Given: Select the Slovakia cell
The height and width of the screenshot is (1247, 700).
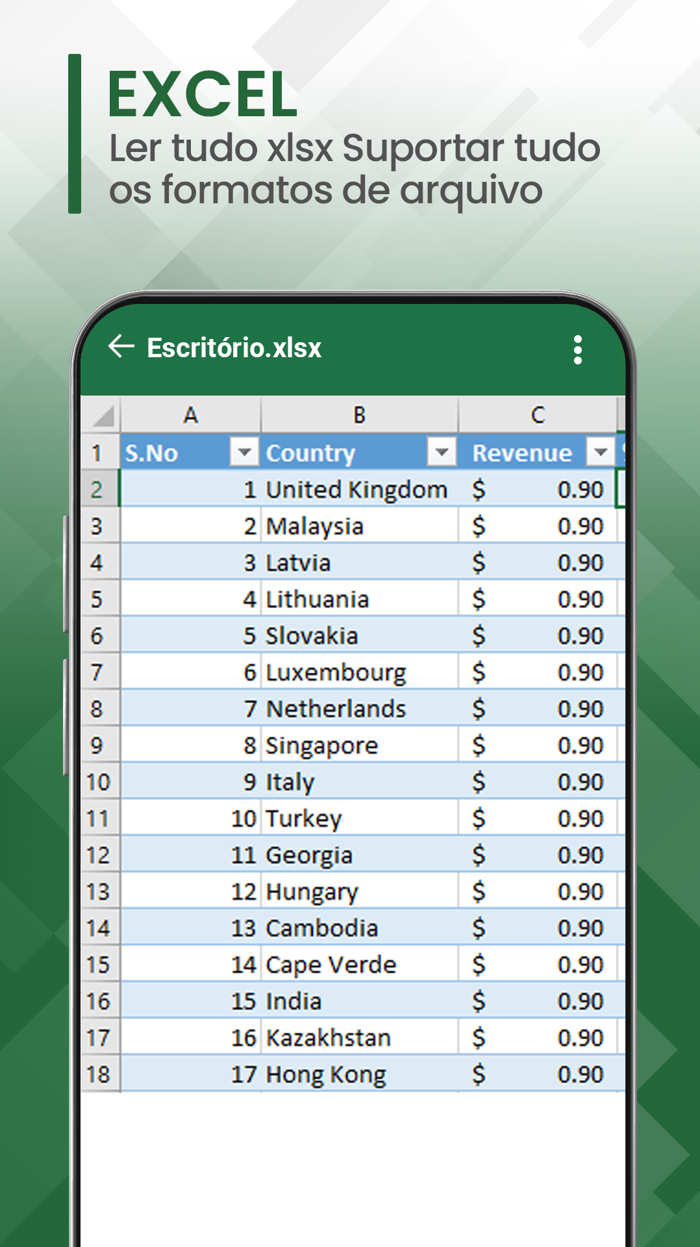Looking at the screenshot, I should [360, 635].
